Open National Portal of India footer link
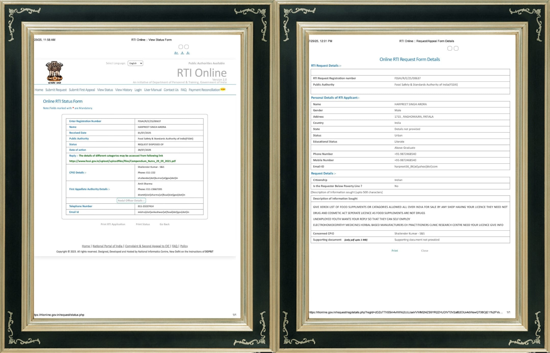This screenshot has height=353, width=550. [107, 246]
